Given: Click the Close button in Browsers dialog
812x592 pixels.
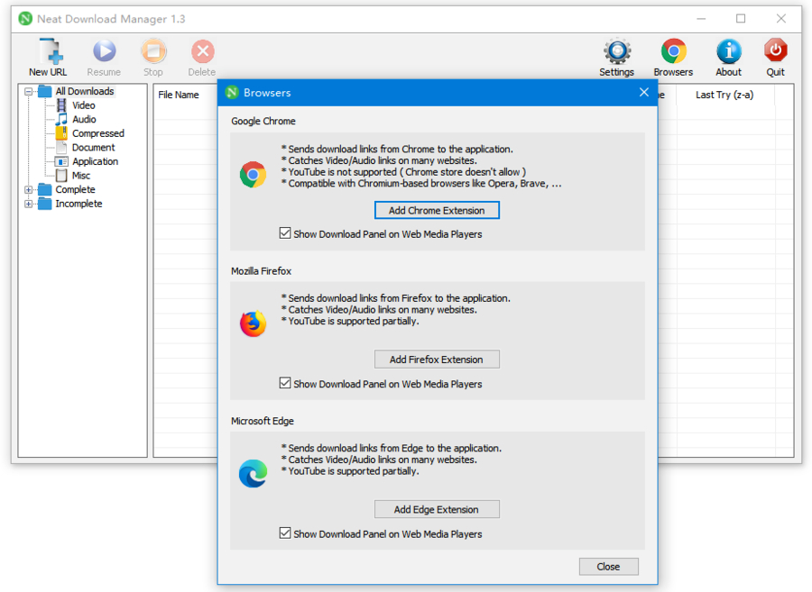Looking at the screenshot, I should 608,567.
